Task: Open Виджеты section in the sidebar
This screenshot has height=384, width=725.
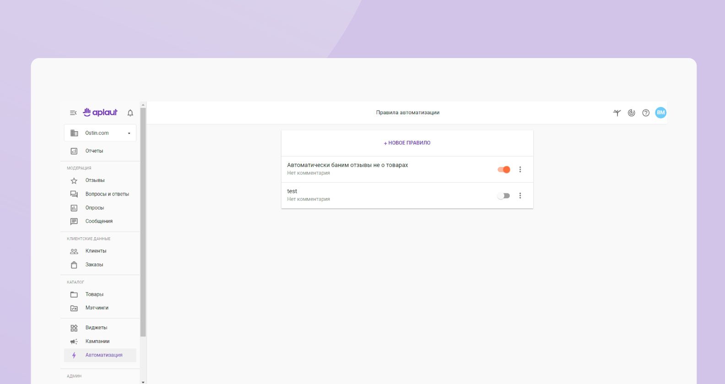Action: tap(96, 328)
